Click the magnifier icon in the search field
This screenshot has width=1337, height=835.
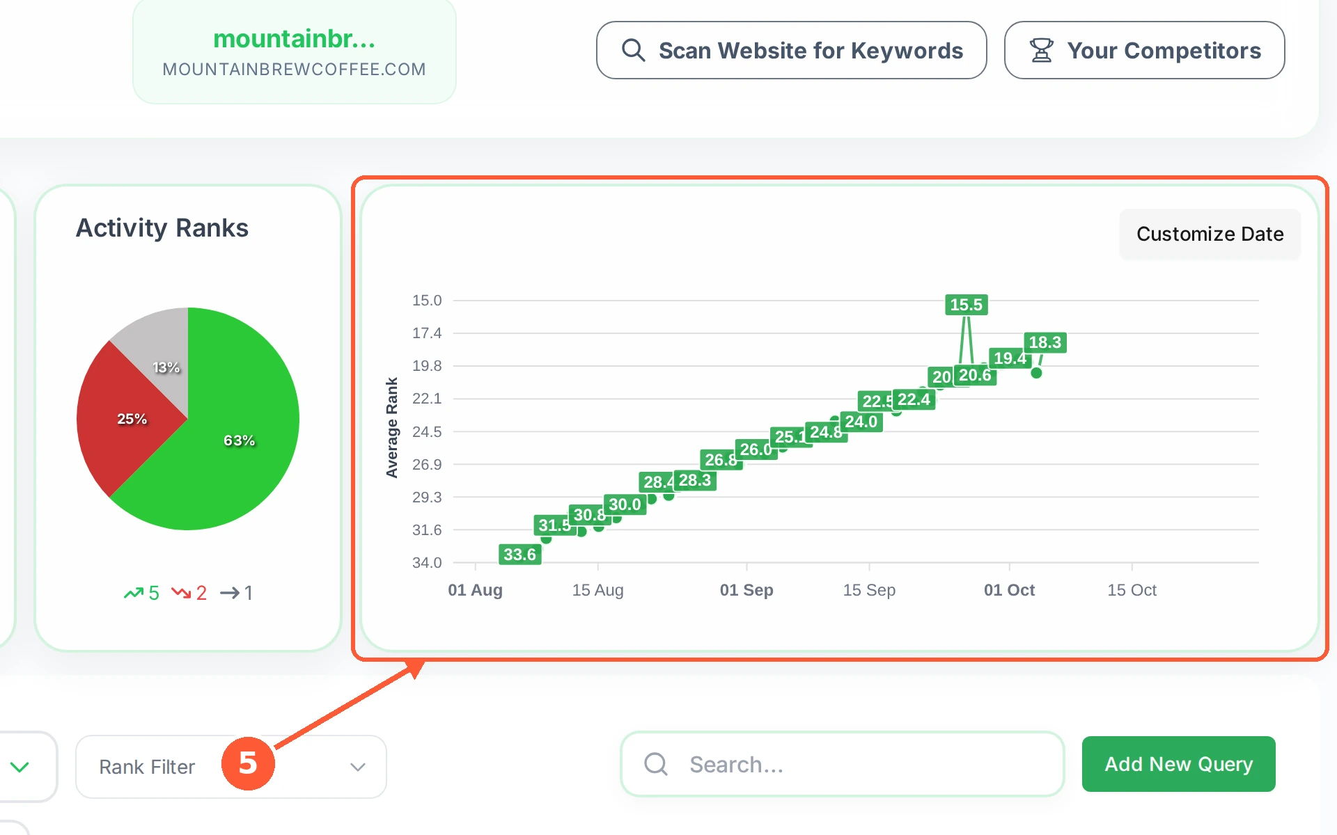pos(655,764)
